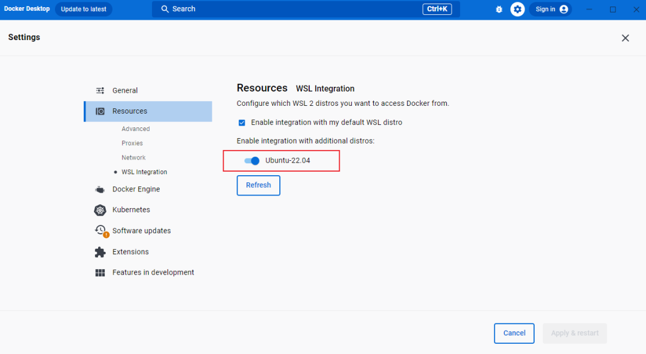This screenshot has width=646, height=354.
Task: Open Network subsection
Action: [x=133, y=158]
